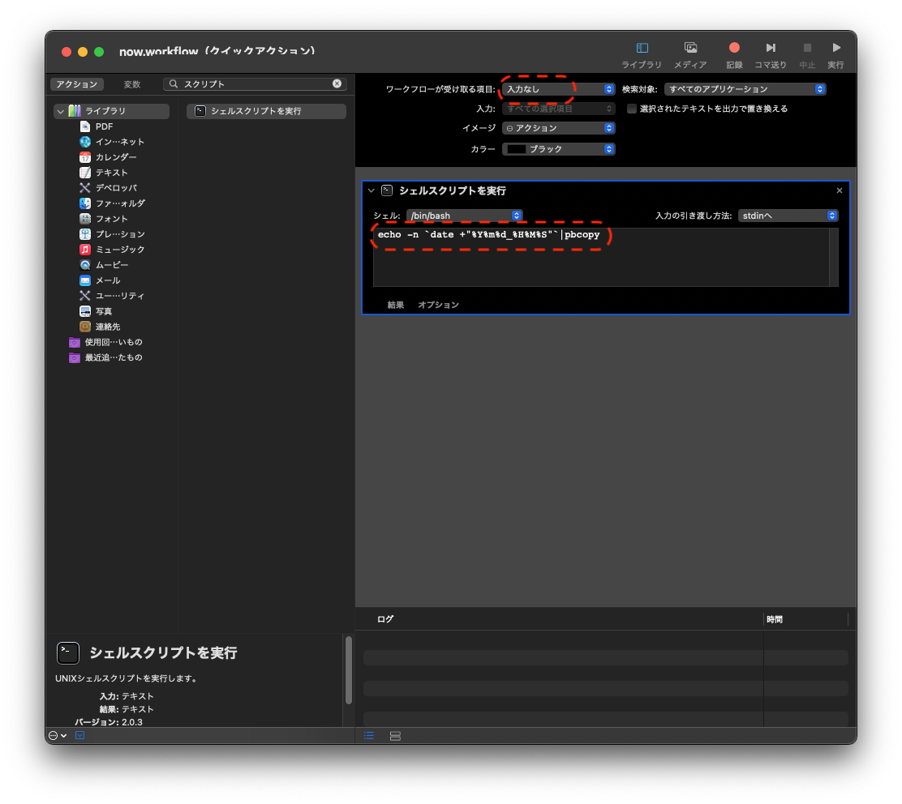Select the Movies (ムービー) category
Image resolution: width=902 pixels, height=804 pixels.
click(104, 265)
